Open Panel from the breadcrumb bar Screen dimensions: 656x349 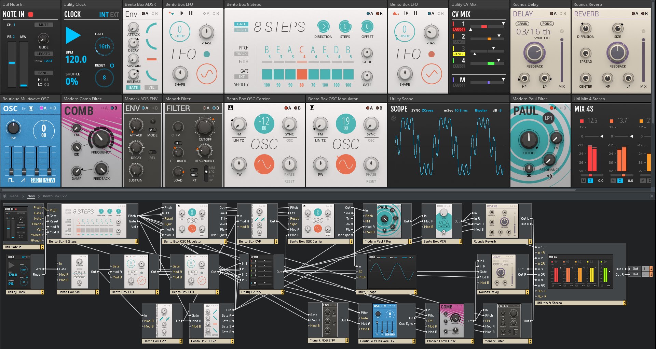(15, 196)
